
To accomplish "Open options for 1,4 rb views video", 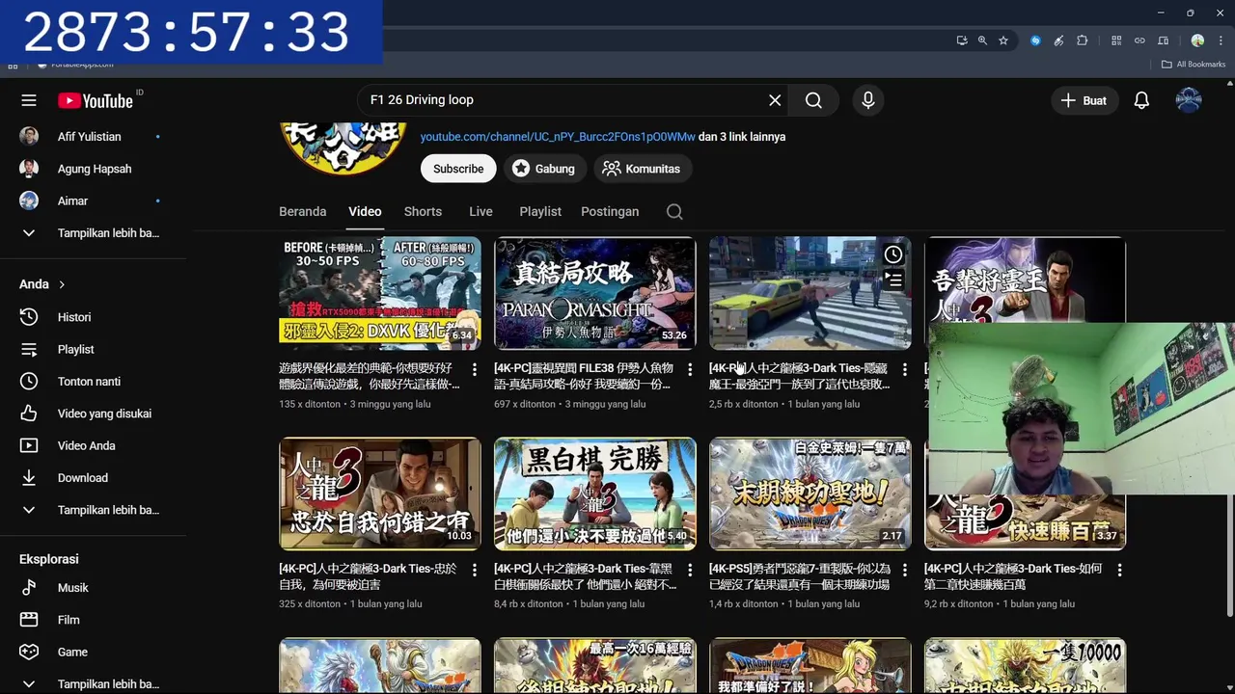I will pos(904,571).
